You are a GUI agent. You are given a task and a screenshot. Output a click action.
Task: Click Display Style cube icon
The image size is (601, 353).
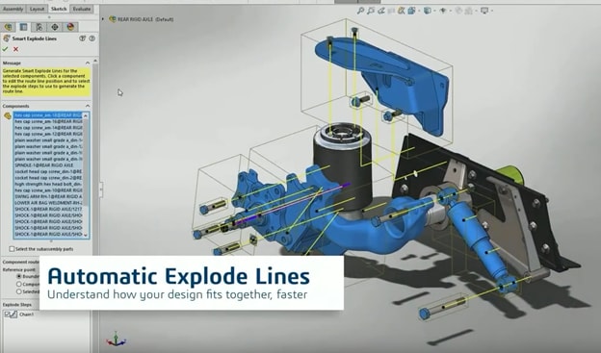(427, 11)
